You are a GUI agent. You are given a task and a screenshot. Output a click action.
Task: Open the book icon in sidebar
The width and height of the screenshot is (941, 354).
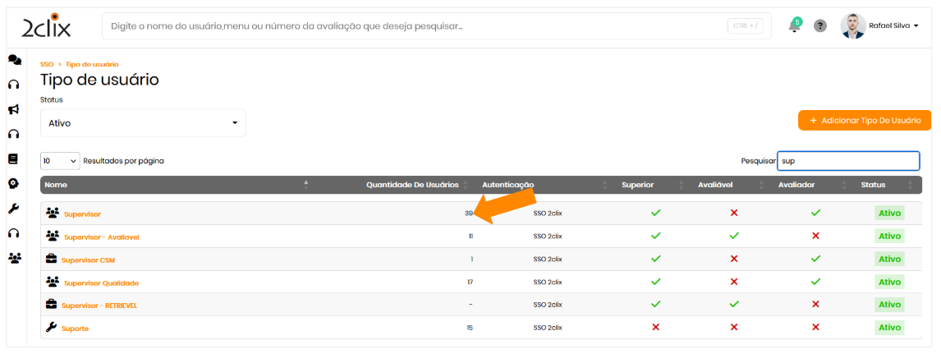pos(13,159)
